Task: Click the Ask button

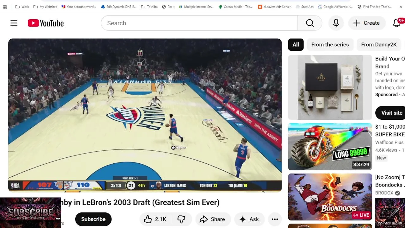Action: 249,219
